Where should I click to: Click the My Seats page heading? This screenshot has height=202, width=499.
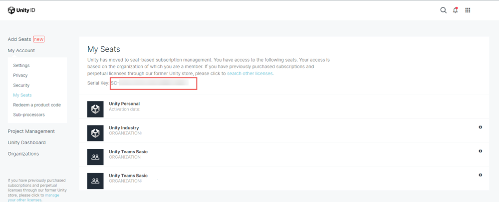(x=104, y=49)
